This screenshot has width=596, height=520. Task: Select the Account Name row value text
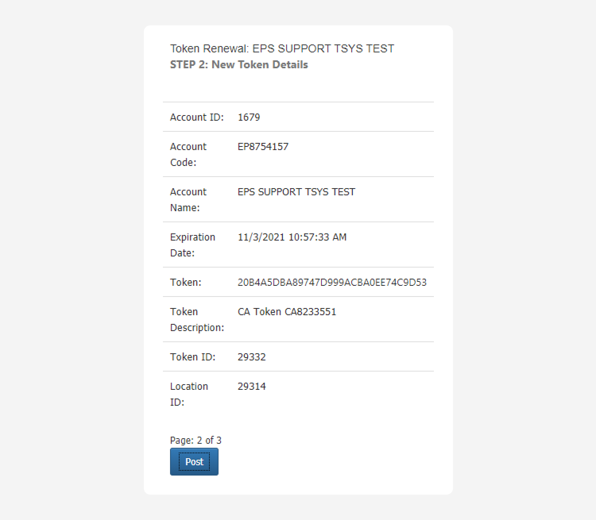pos(296,192)
